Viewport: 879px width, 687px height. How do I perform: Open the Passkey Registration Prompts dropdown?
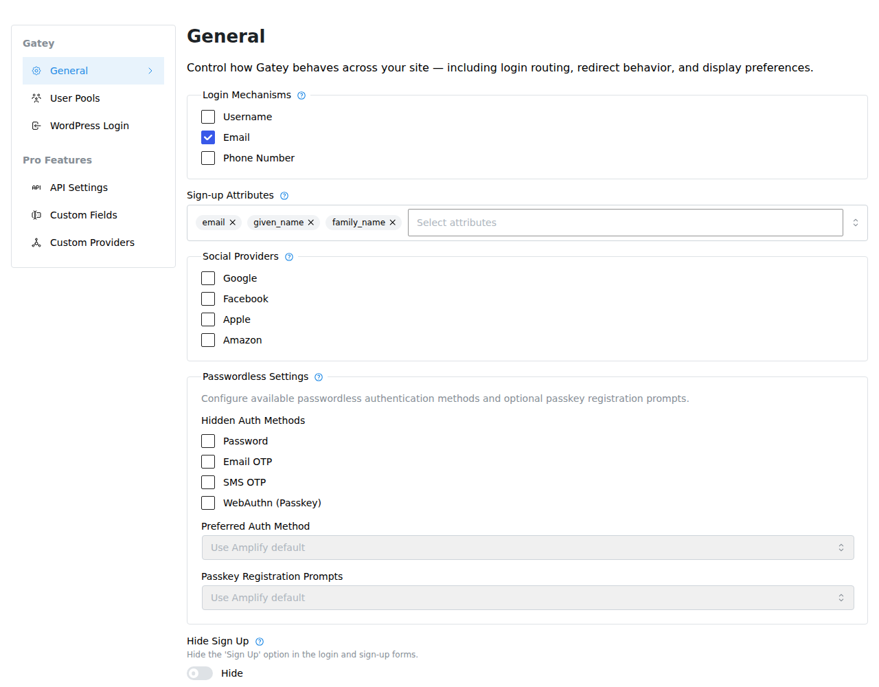[527, 598]
